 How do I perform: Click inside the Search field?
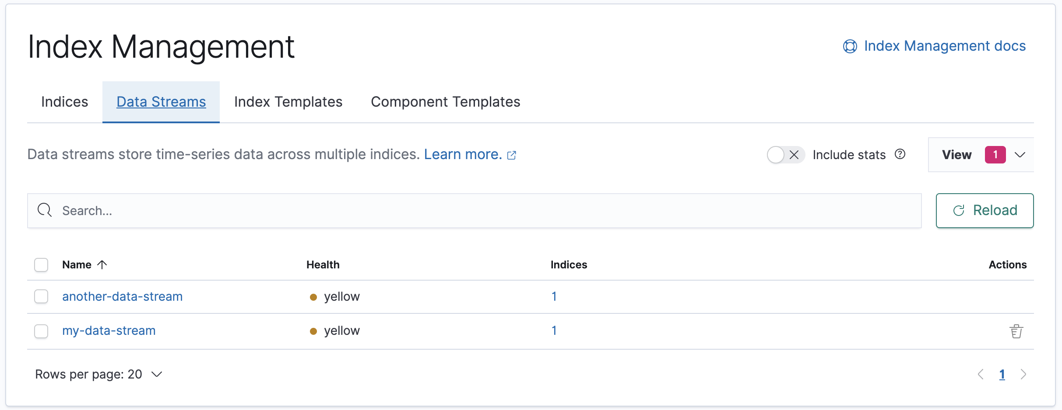coord(263,210)
